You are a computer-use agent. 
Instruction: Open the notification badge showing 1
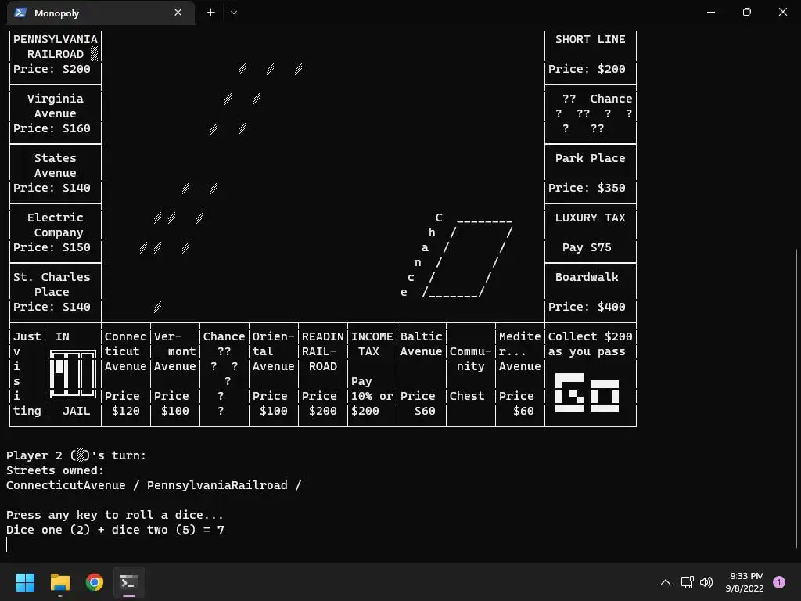pos(779,582)
